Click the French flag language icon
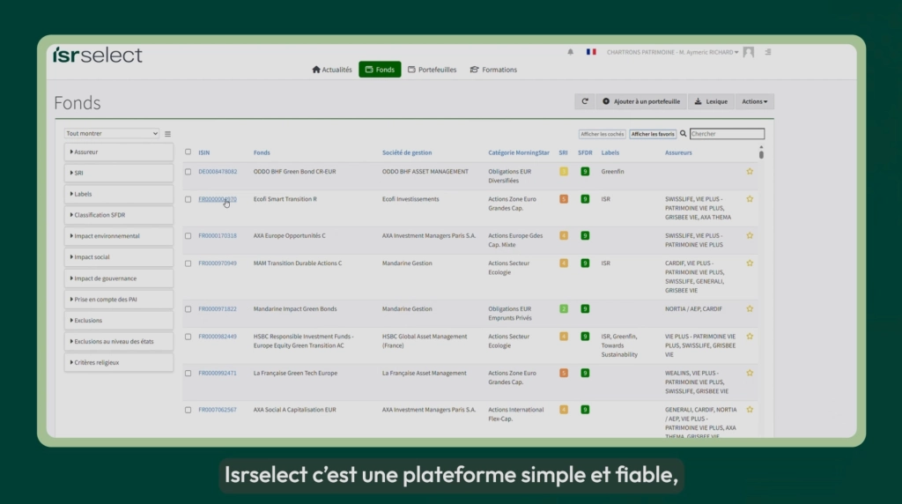 (x=591, y=52)
